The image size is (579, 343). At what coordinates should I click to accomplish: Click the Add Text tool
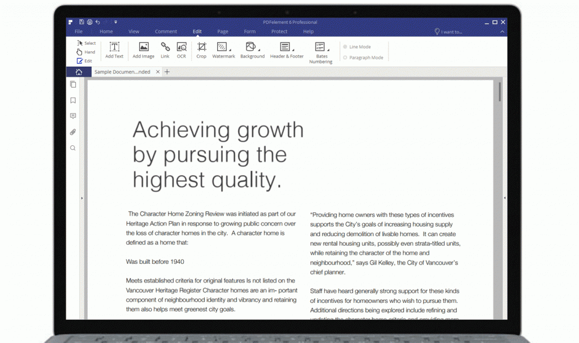pos(114,50)
